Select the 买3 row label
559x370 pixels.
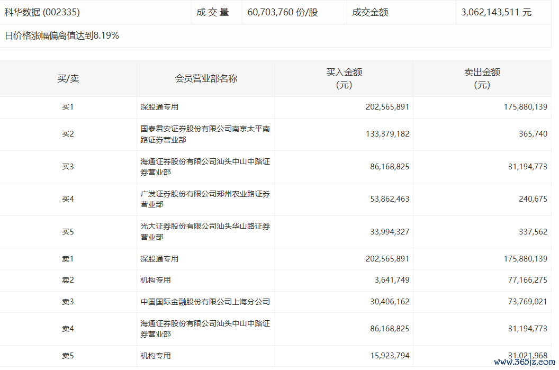pyautogui.click(x=68, y=167)
